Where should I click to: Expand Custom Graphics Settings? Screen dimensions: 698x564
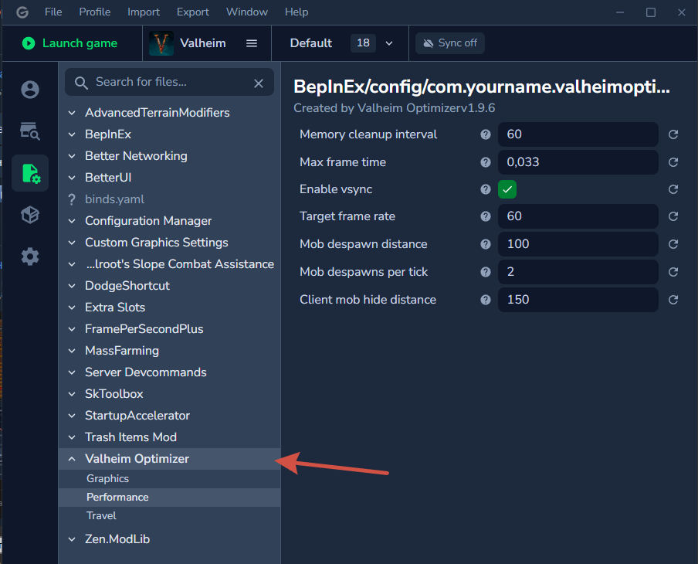point(169,243)
